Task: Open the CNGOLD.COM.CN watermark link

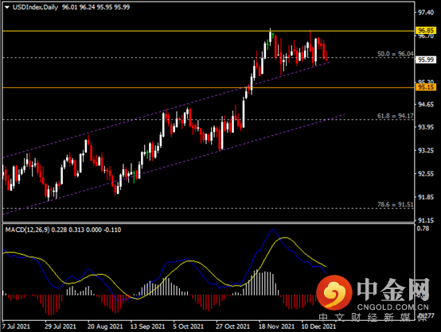Action: click(x=393, y=307)
